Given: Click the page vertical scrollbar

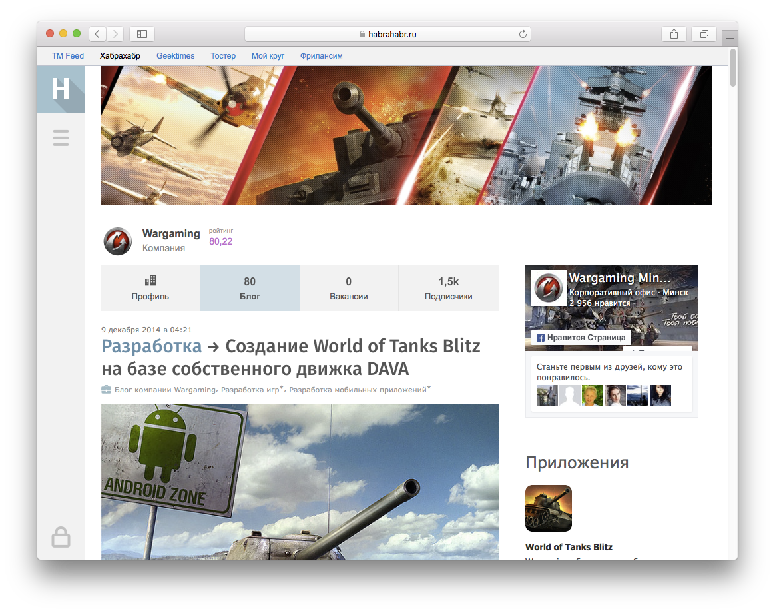Looking at the screenshot, I should point(733,67).
